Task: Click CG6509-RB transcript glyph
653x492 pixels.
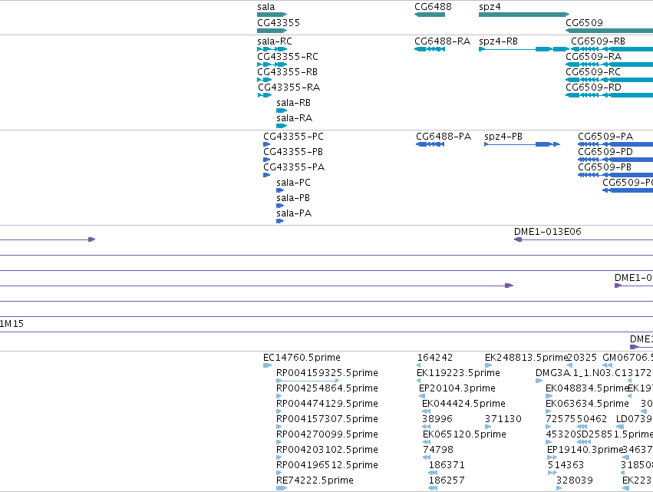Action: click(612, 49)
